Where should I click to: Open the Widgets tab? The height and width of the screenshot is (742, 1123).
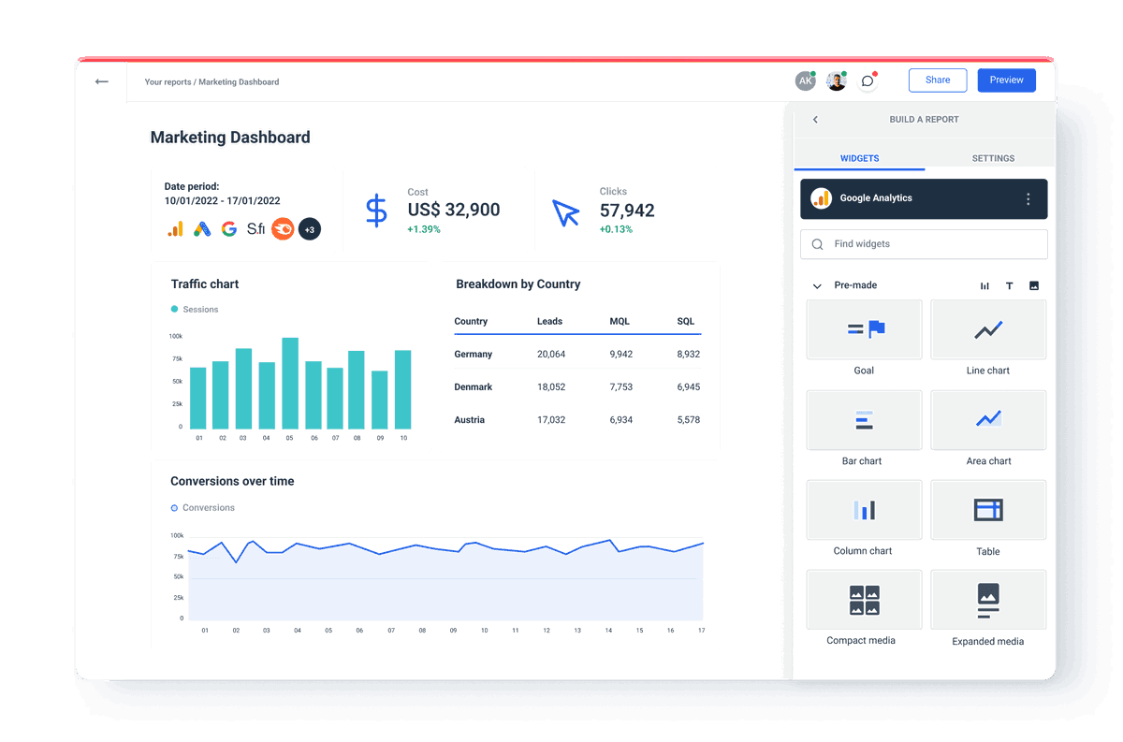click(x=859, y=158)
